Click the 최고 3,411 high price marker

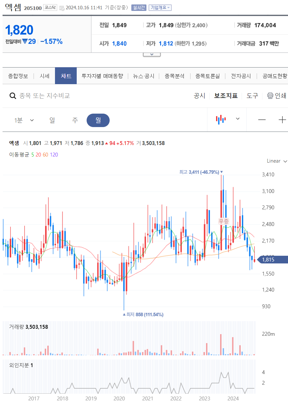tap(201, 172)
